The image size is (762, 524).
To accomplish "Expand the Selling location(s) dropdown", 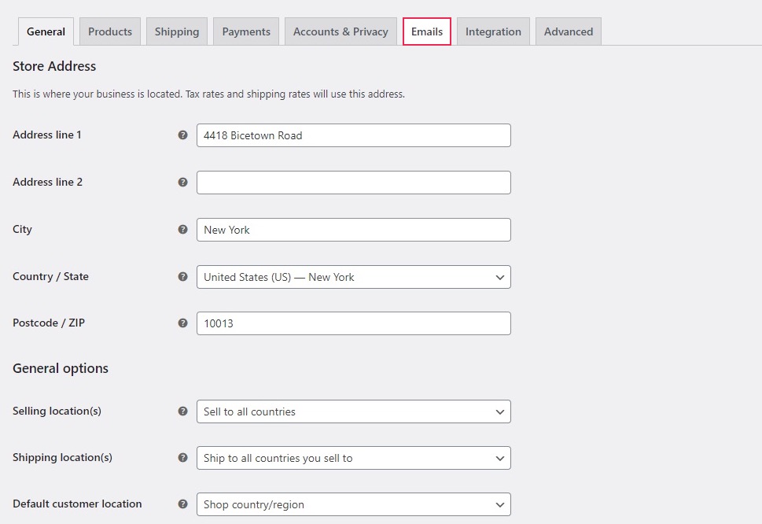I will coord(353,411).
